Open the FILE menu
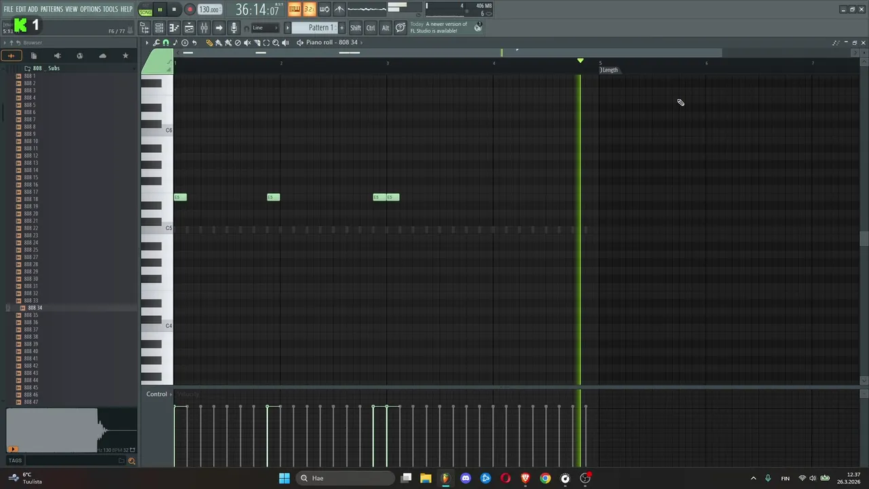The height and width of the screenshot is (489, 869). point(8,9)
